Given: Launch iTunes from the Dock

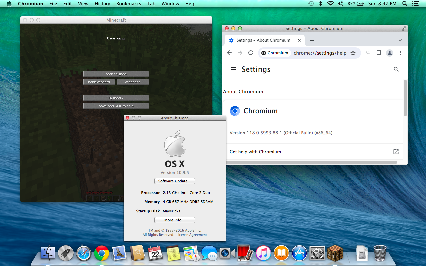Looking at the screenshot, I should click(263, 253).
